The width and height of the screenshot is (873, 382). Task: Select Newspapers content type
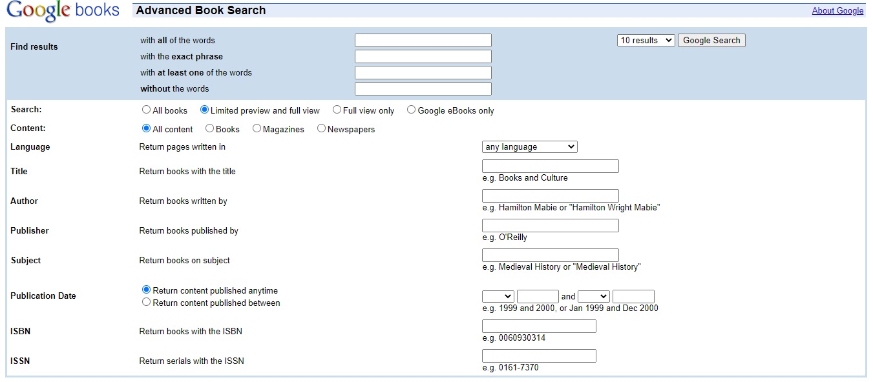322,129
